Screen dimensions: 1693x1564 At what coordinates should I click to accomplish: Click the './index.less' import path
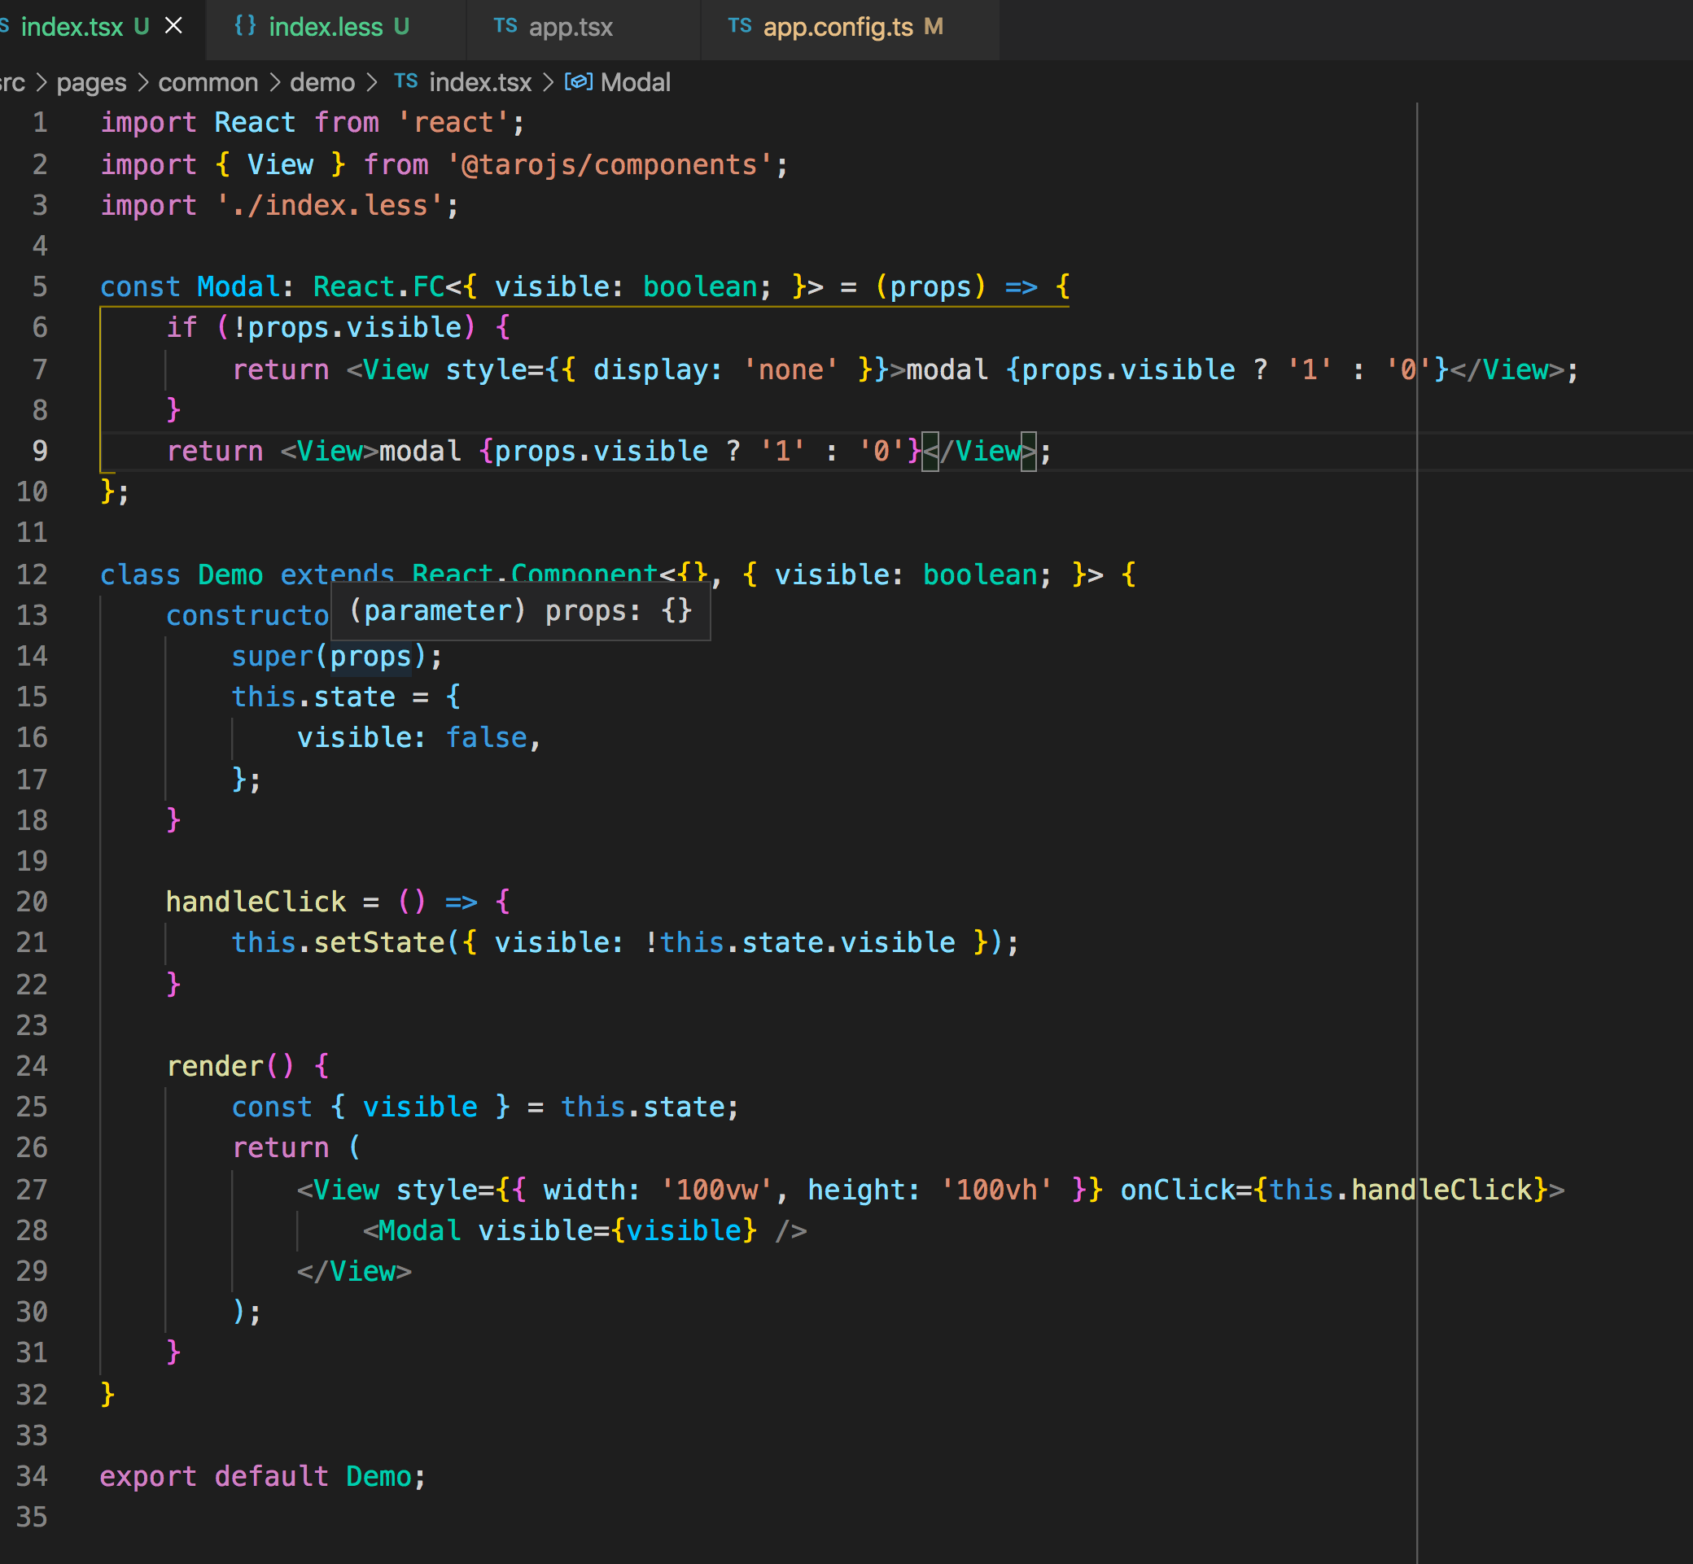[329, 205]
